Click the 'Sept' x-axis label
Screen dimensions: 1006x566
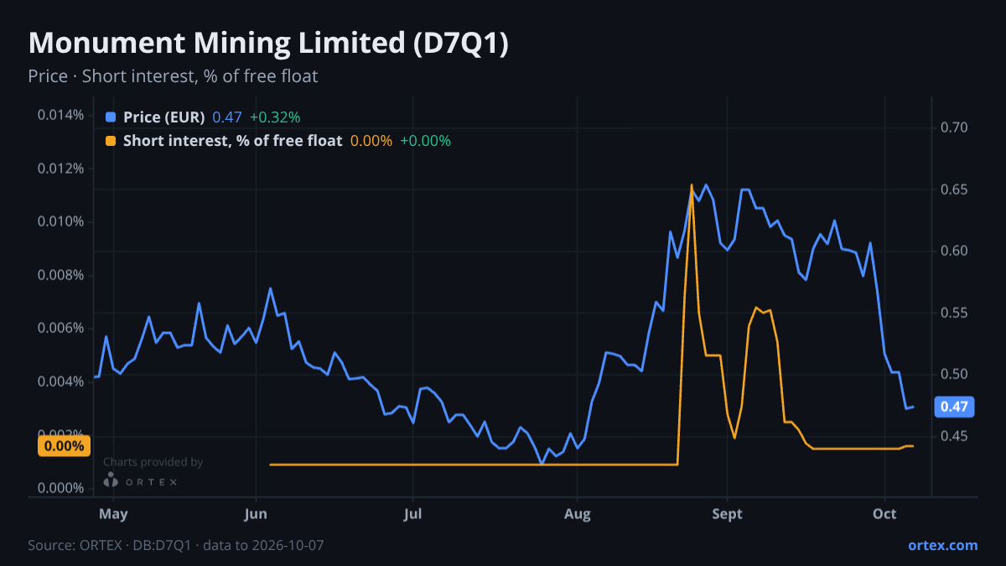click(x=728, y=514)
